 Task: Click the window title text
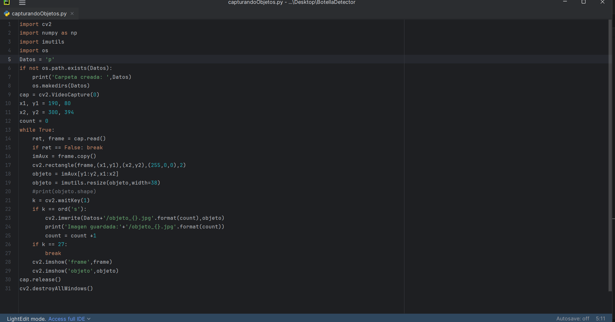point(292,3)
